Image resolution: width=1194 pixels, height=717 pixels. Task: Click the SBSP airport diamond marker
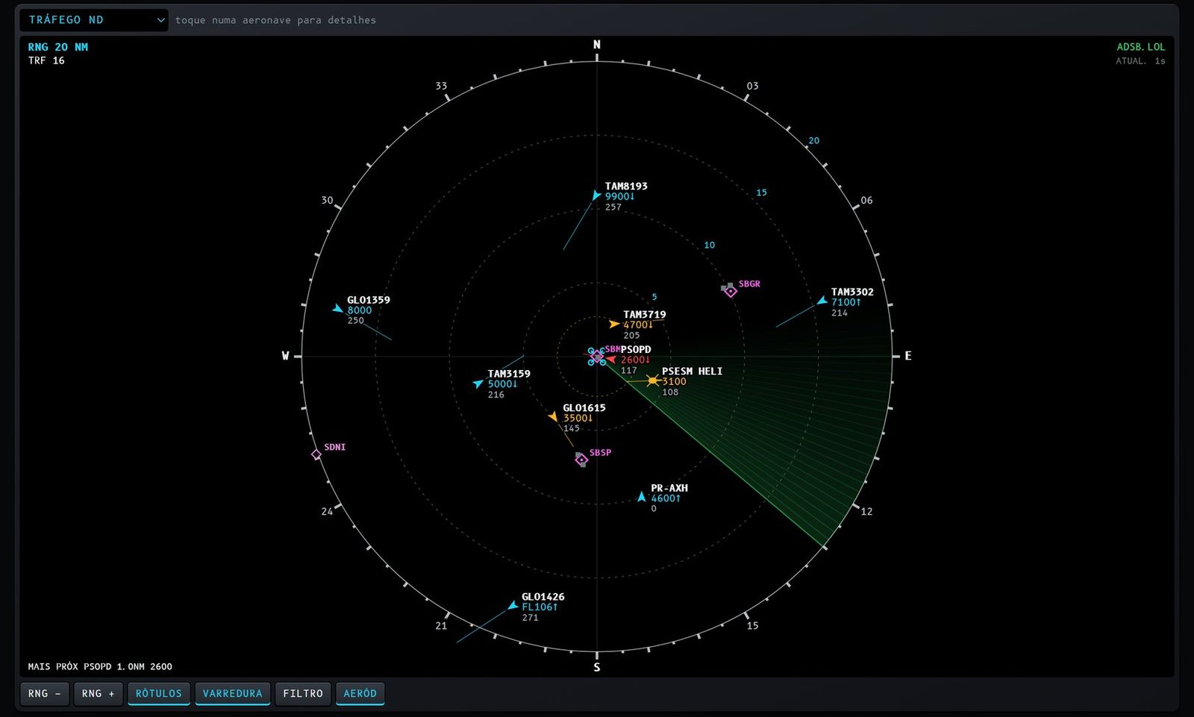[581, 460]
